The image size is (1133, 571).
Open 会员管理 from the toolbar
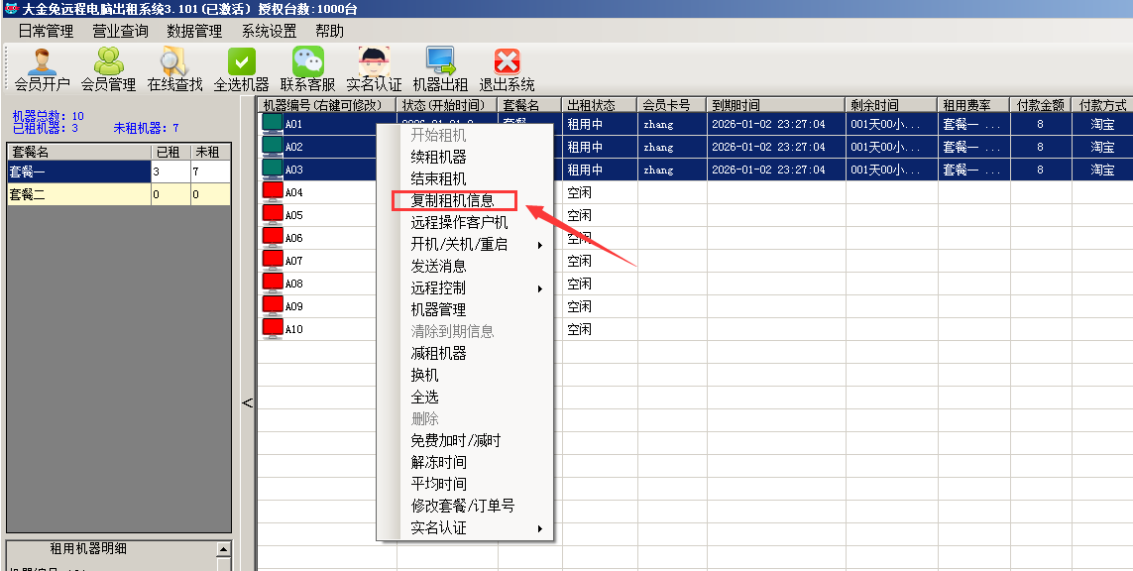click(108, 62)
